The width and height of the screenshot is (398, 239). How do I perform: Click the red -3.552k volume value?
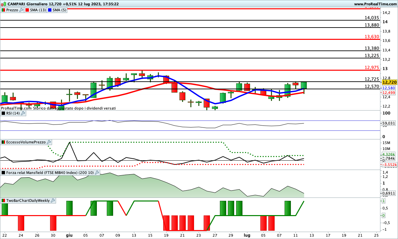[x=389, y=165]
